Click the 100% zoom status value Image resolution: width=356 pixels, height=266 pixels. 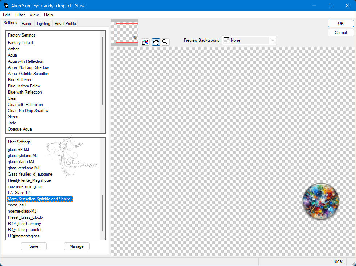tap(338, 262)
